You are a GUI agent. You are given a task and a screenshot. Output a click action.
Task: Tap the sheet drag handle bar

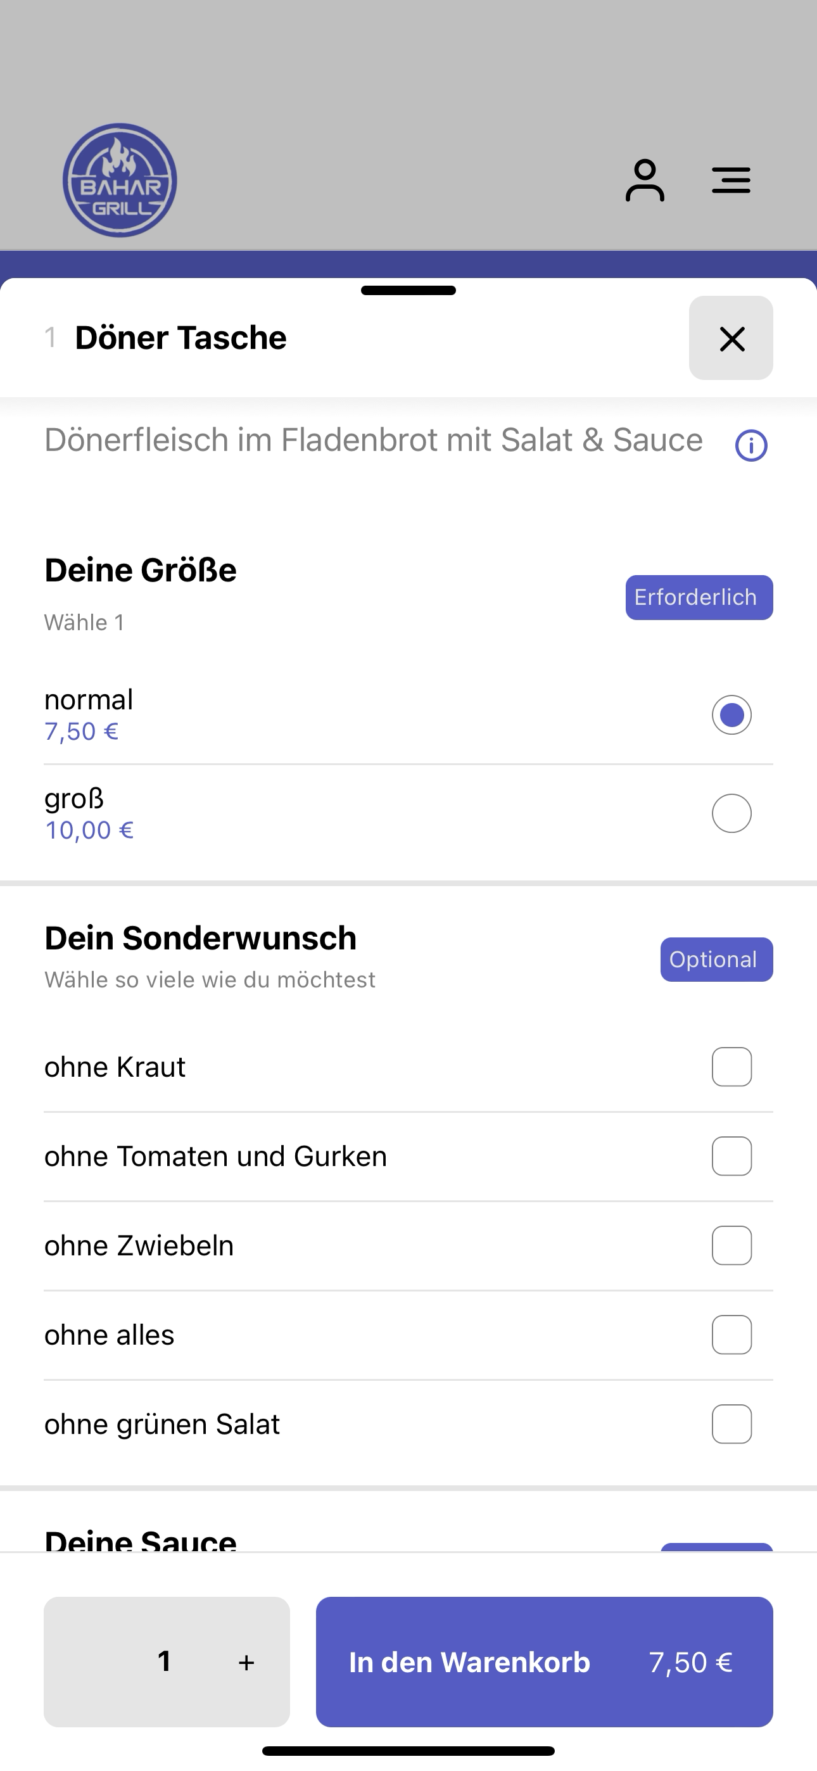tap(408, 290)
